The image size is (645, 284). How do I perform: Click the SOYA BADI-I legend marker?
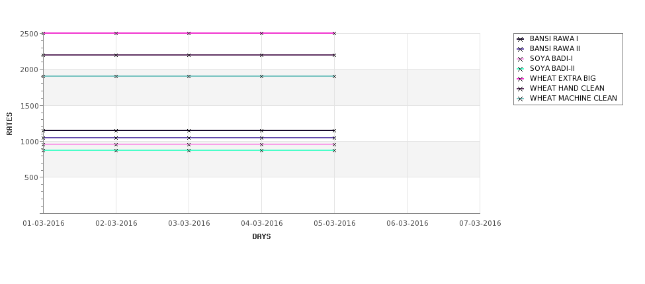coord(521,59)
